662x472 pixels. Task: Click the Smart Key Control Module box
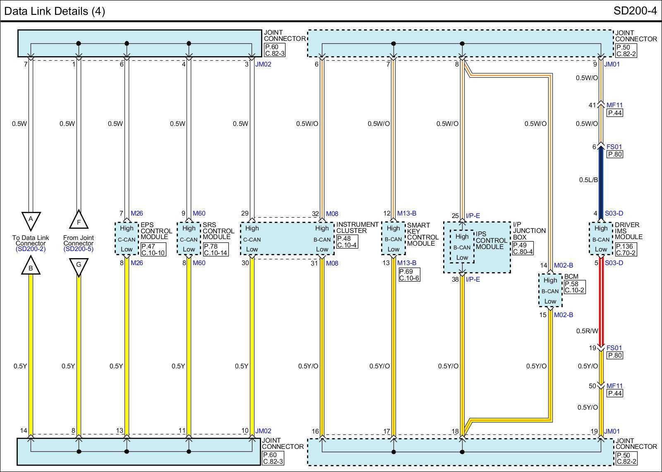pyautogui.click(x=393, y=239)
